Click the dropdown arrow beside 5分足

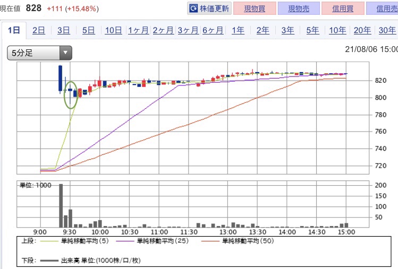point(66,53)
